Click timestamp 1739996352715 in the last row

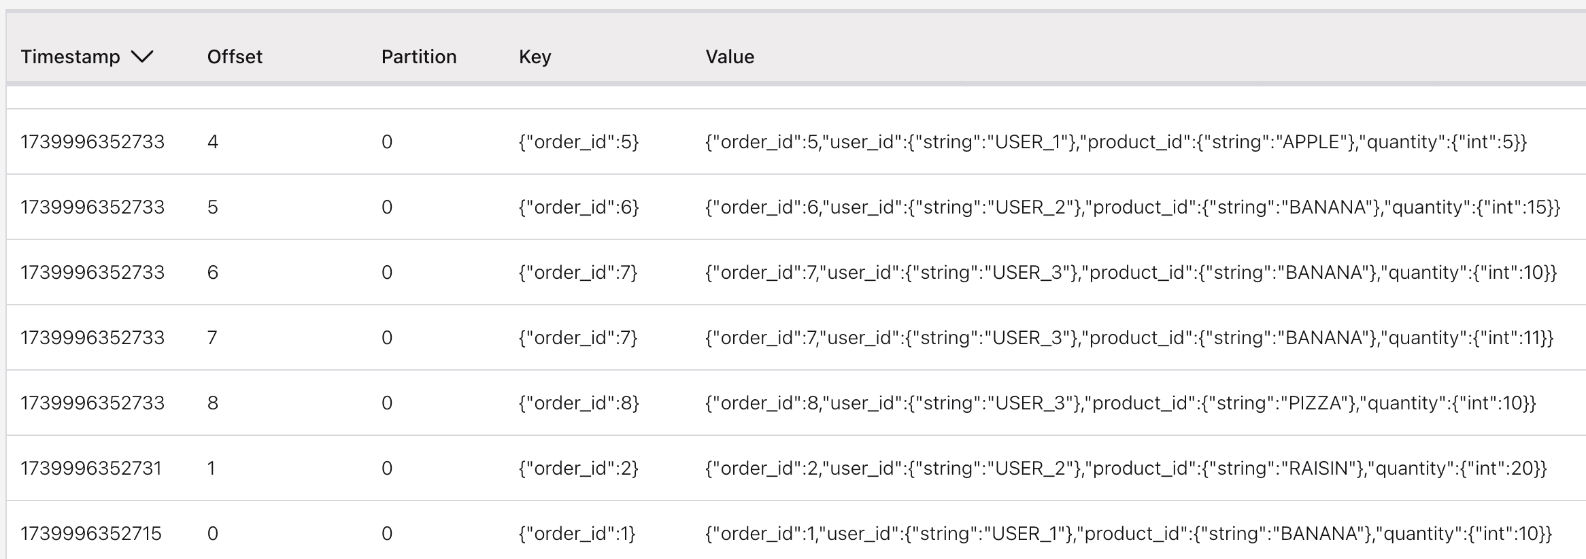tap(91, 534)
